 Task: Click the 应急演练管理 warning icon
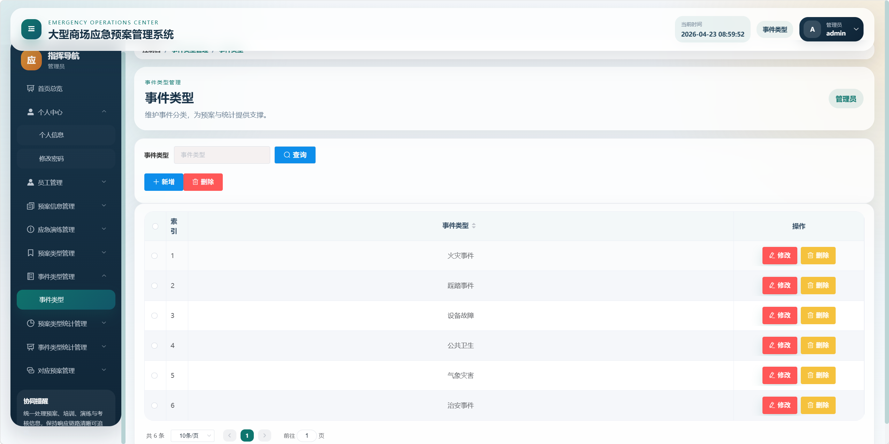coord(30,229)
